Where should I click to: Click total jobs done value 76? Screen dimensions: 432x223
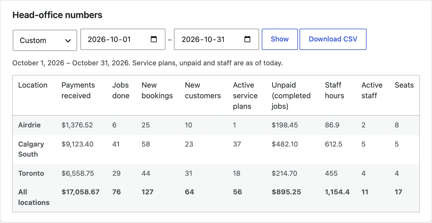(x=116, y=192)
